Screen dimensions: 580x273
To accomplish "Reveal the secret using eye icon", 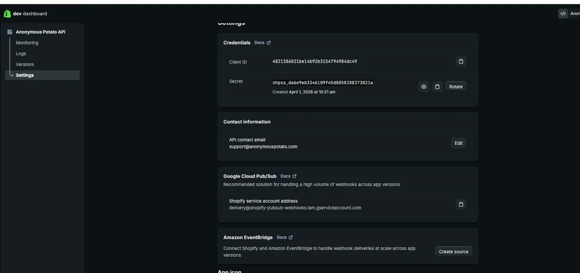I will coord(423,87).
